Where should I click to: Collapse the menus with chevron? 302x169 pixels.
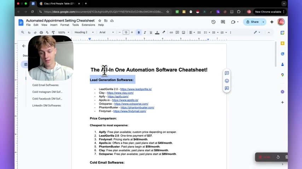(269, 32)
